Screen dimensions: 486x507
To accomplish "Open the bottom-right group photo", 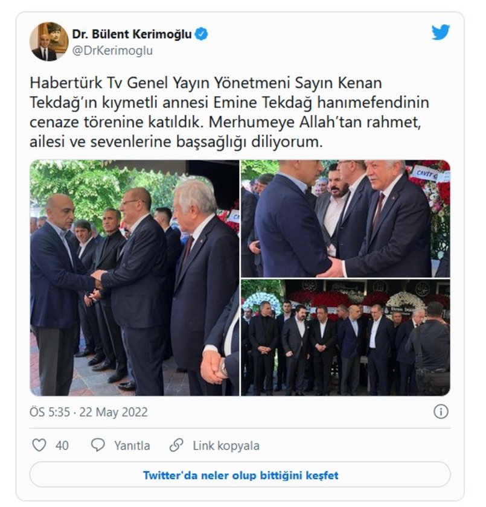I will pyautogui.click(x=345, y=337).
